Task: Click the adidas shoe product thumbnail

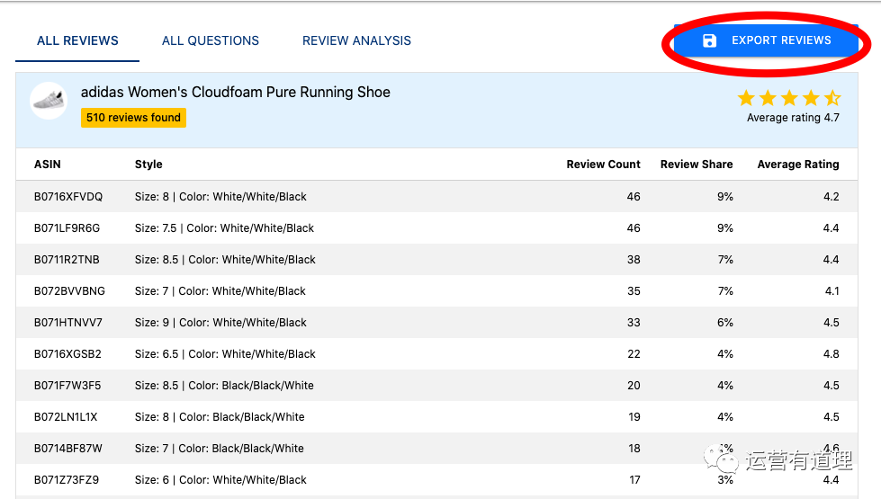Action: pos(49,101)
